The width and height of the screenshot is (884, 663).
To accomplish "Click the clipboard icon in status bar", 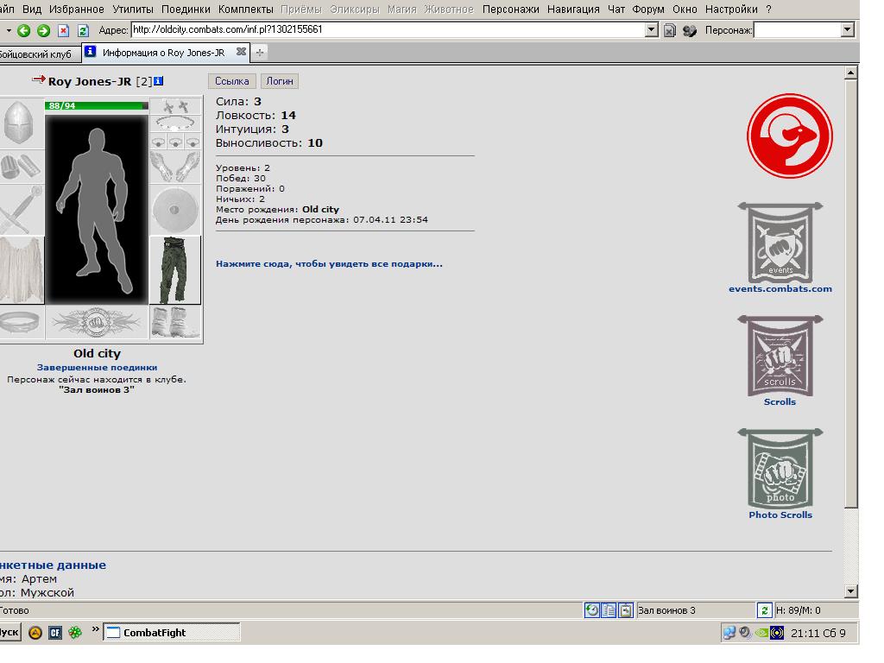I will [626, 610].
